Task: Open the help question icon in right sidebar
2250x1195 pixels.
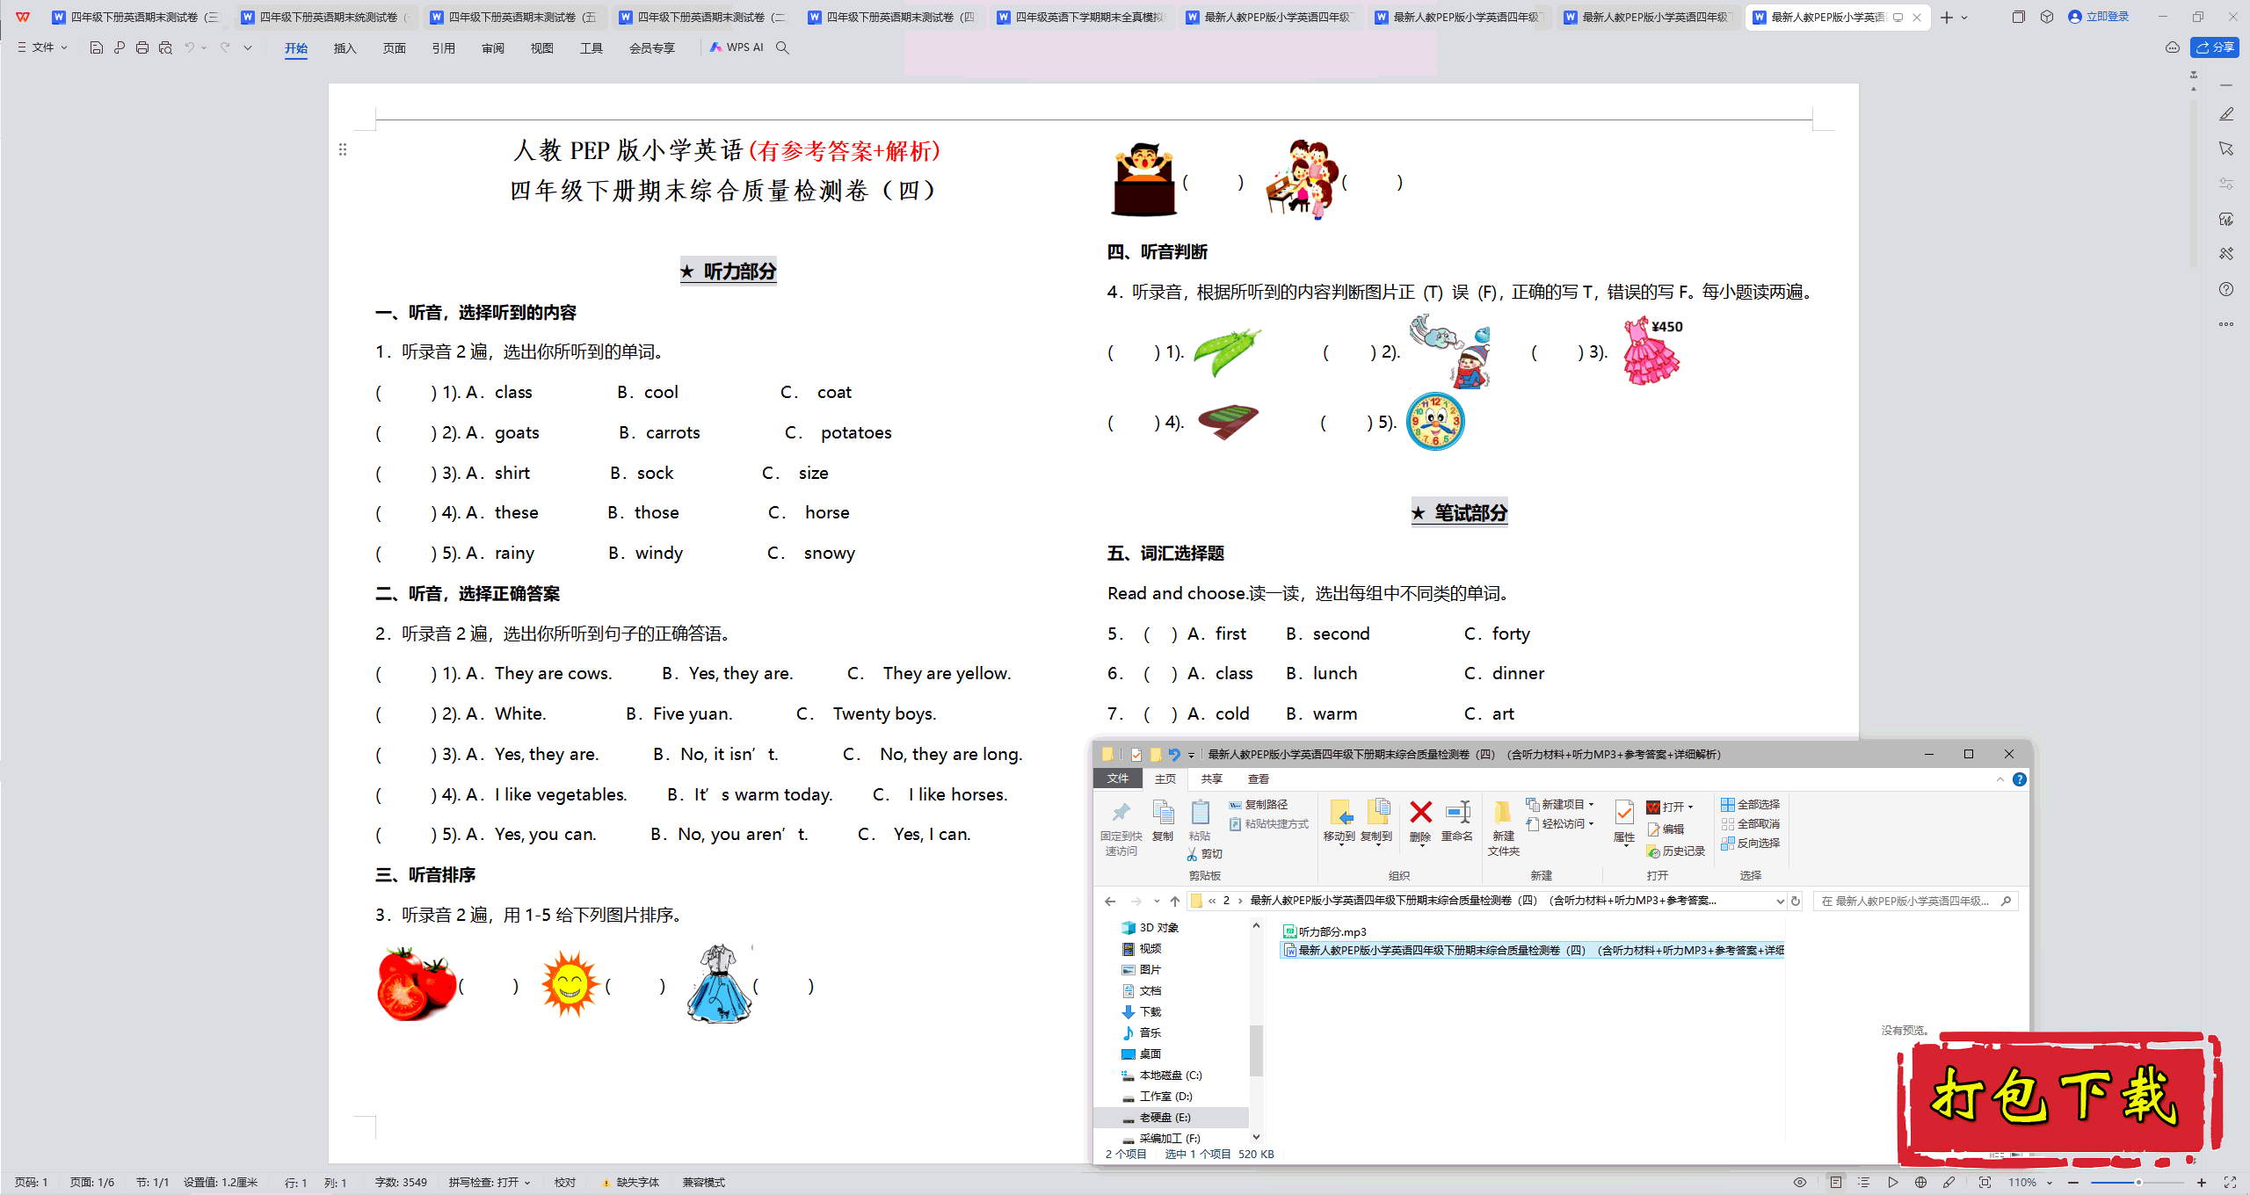Action: click(x=2226, y=289)
